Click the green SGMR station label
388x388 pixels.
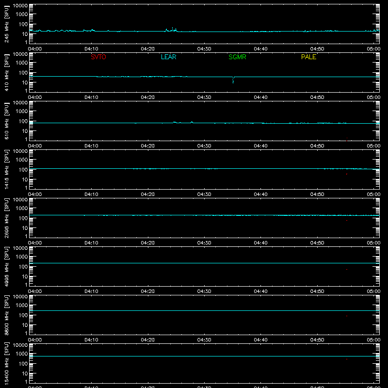237,57
